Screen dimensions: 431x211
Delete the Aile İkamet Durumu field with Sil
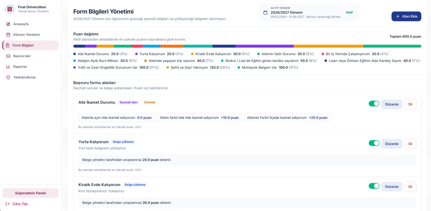410,104
